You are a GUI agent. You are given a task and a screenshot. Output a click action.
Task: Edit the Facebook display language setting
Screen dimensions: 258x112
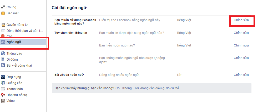[x=241, y=20]
